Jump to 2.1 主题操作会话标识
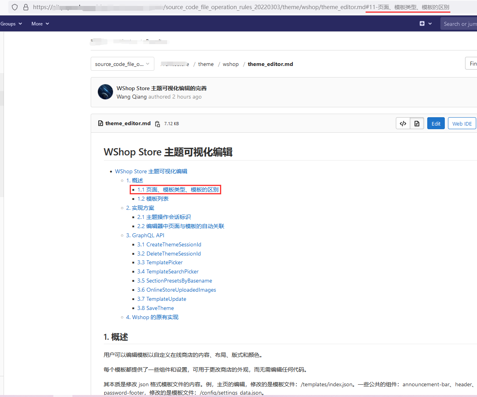477x397 pixels. 164,217
